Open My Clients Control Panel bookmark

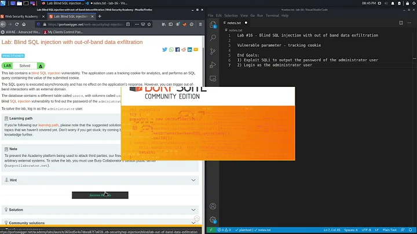(63, 32)
